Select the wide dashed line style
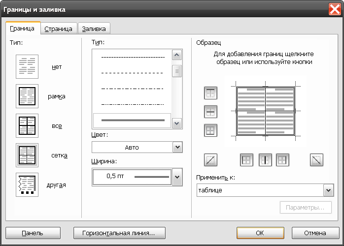The height and width of the screenshot is (246, 344). click(x=132, y=73)
